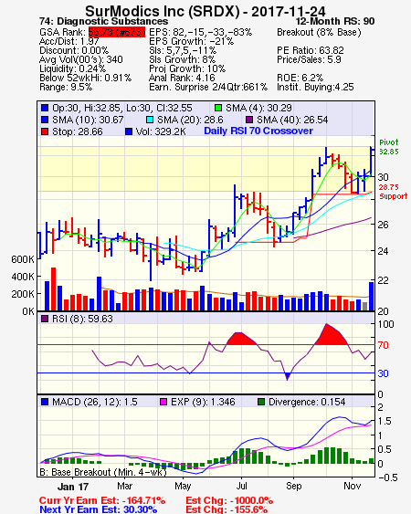Click the EPS: 82,-15,-33,-83% line
The width and height of the screenshot is (411, 514).
200,32
